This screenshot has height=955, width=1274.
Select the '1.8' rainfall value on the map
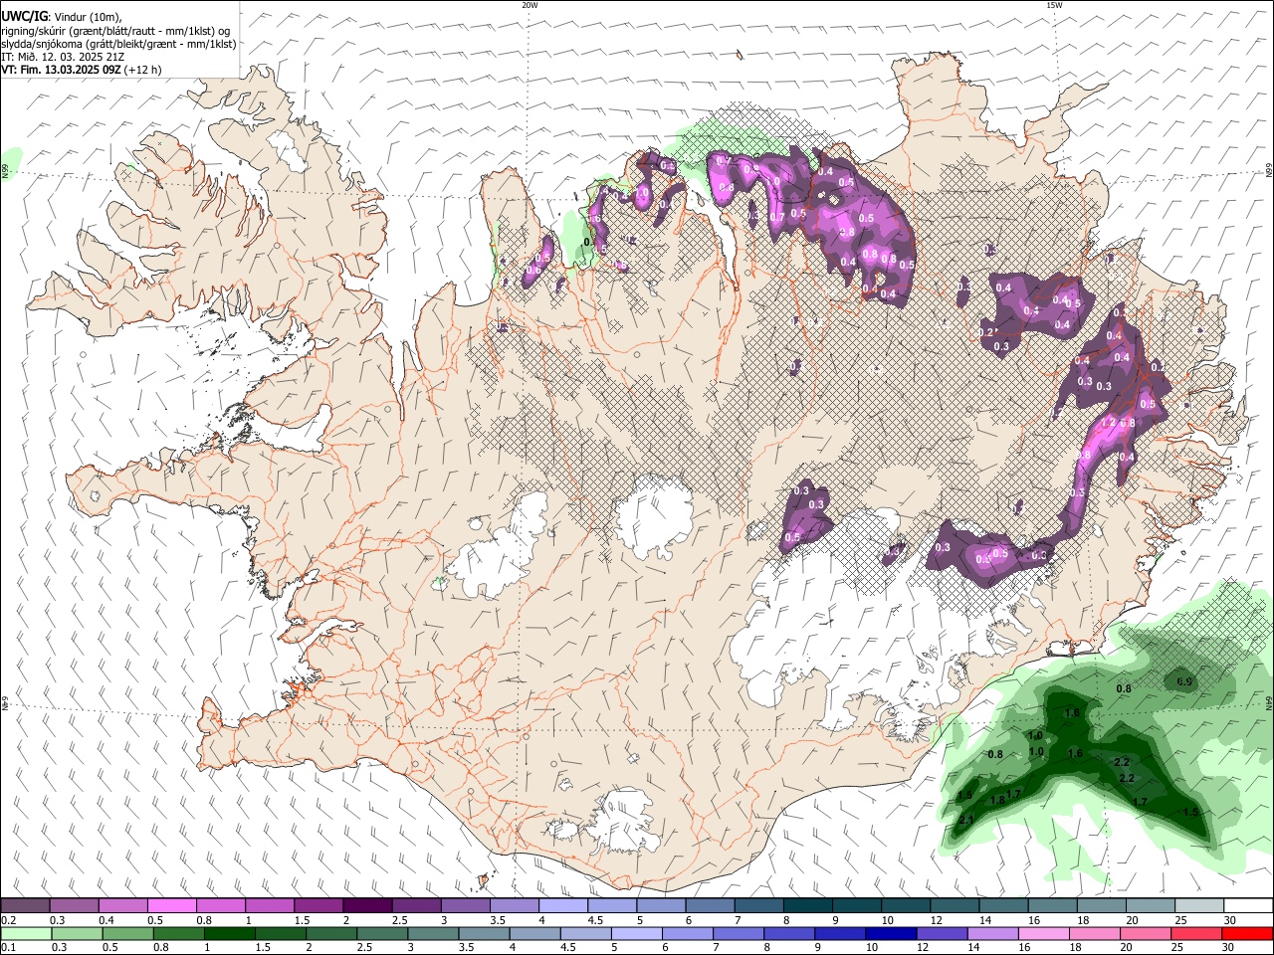pyautogui.click(x=997, y=800)
